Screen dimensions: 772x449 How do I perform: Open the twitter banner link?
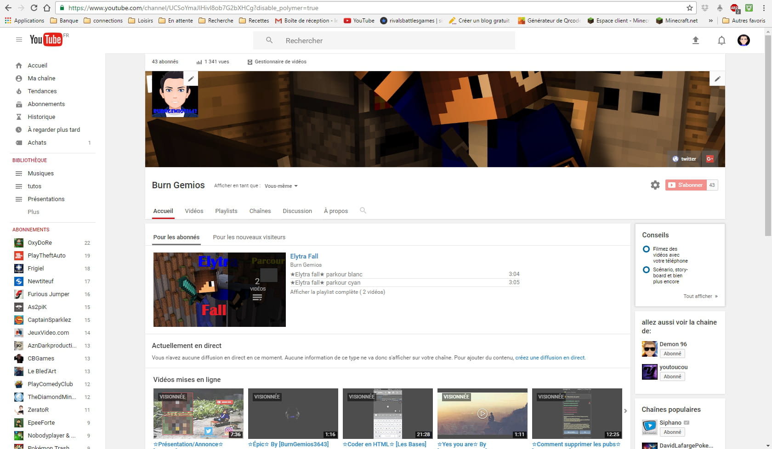click(684, 159)
